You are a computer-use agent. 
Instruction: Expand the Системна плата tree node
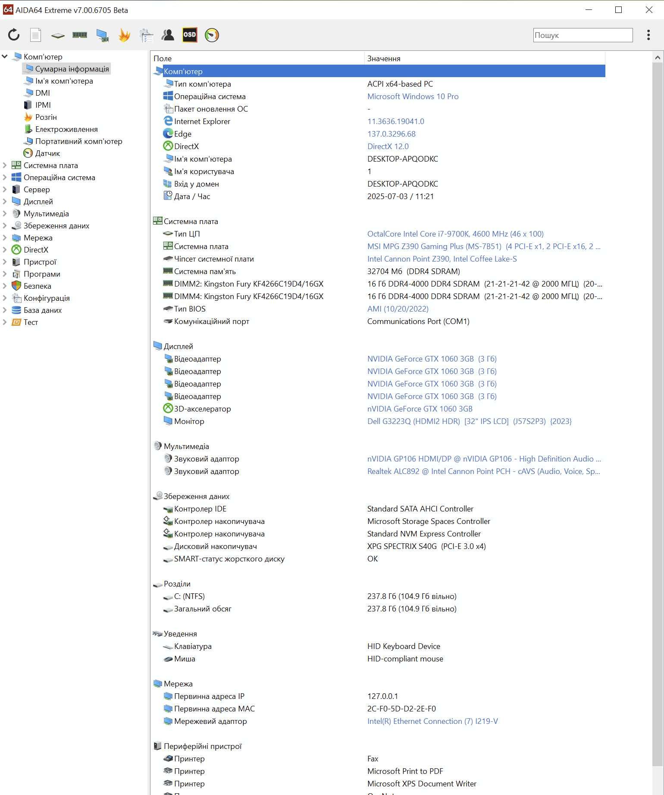[x=5, y=165]
